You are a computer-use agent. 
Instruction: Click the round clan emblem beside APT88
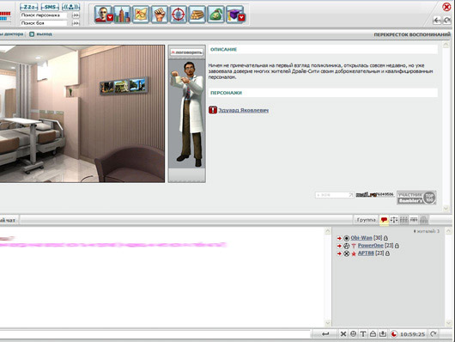pyautogui.click(x=346, y=253)
